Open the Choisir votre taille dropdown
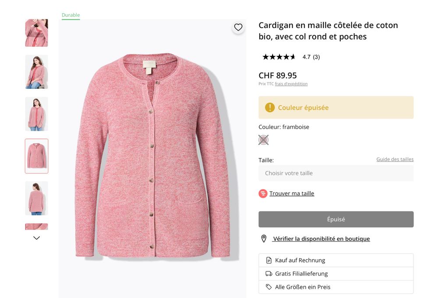438x298 pixels. coord(336,173)
